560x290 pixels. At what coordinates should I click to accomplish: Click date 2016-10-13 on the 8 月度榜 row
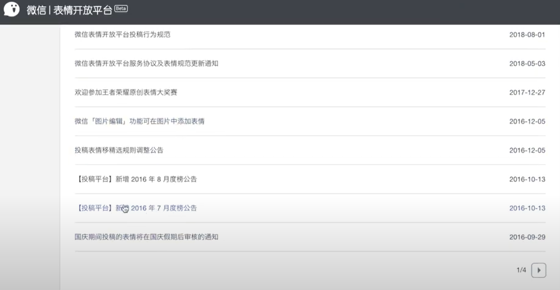(527, 179)
